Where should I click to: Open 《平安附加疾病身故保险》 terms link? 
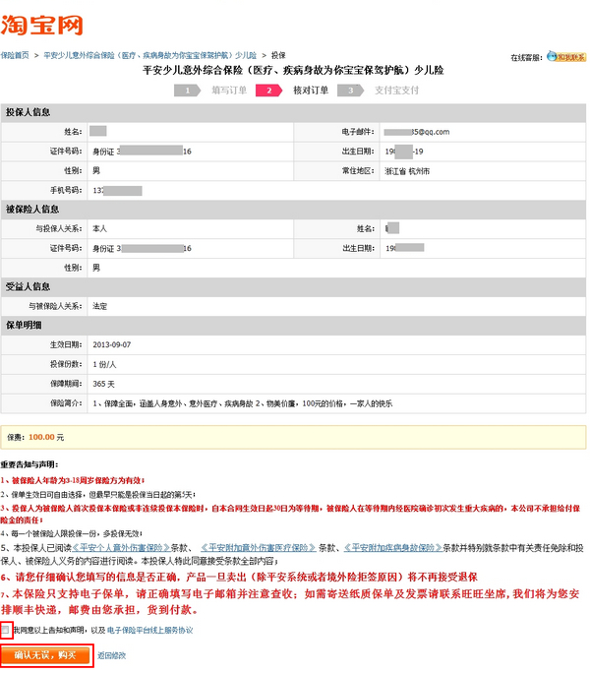(x=389, y=546)
